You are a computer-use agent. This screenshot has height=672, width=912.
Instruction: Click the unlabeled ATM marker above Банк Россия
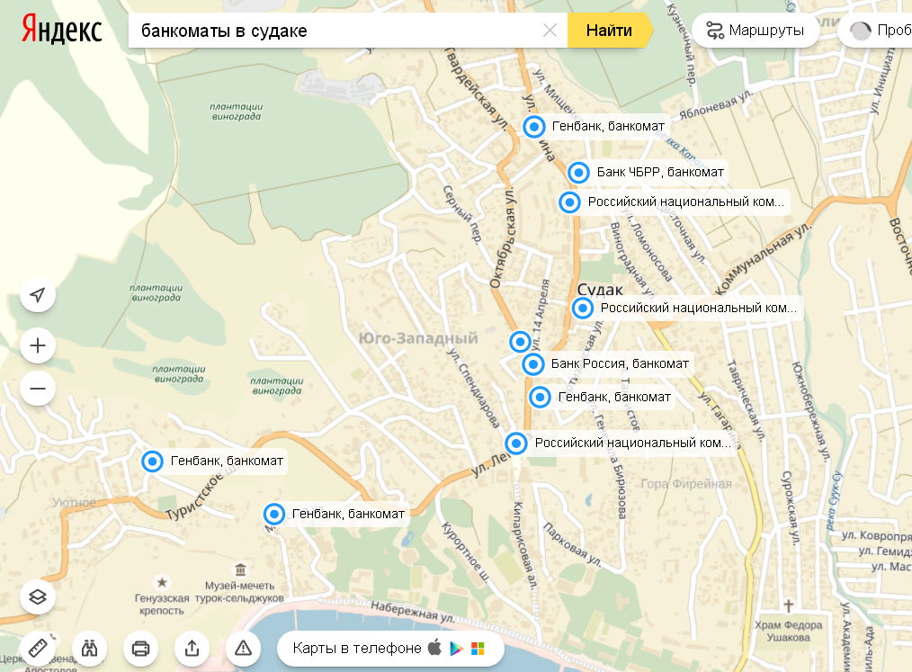click(x=520, y=342)
